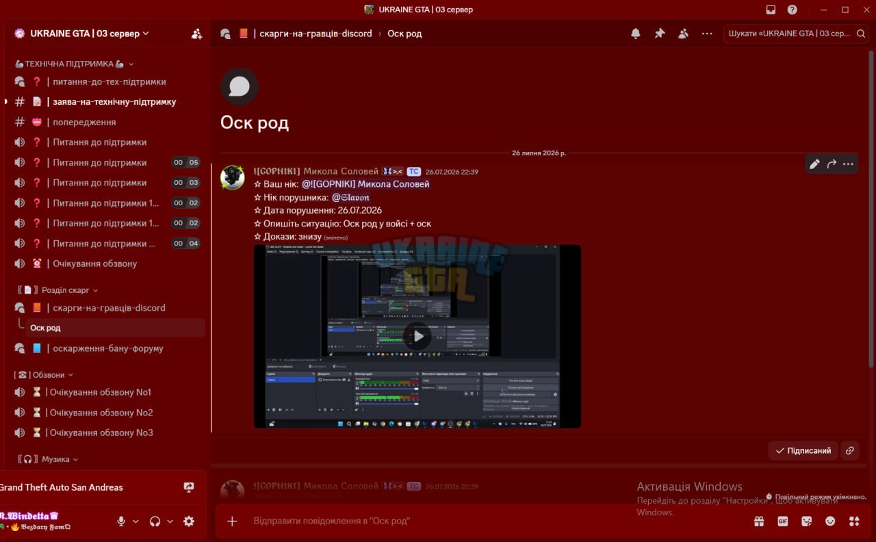Open the попередження channel

(x=105, y=122)
